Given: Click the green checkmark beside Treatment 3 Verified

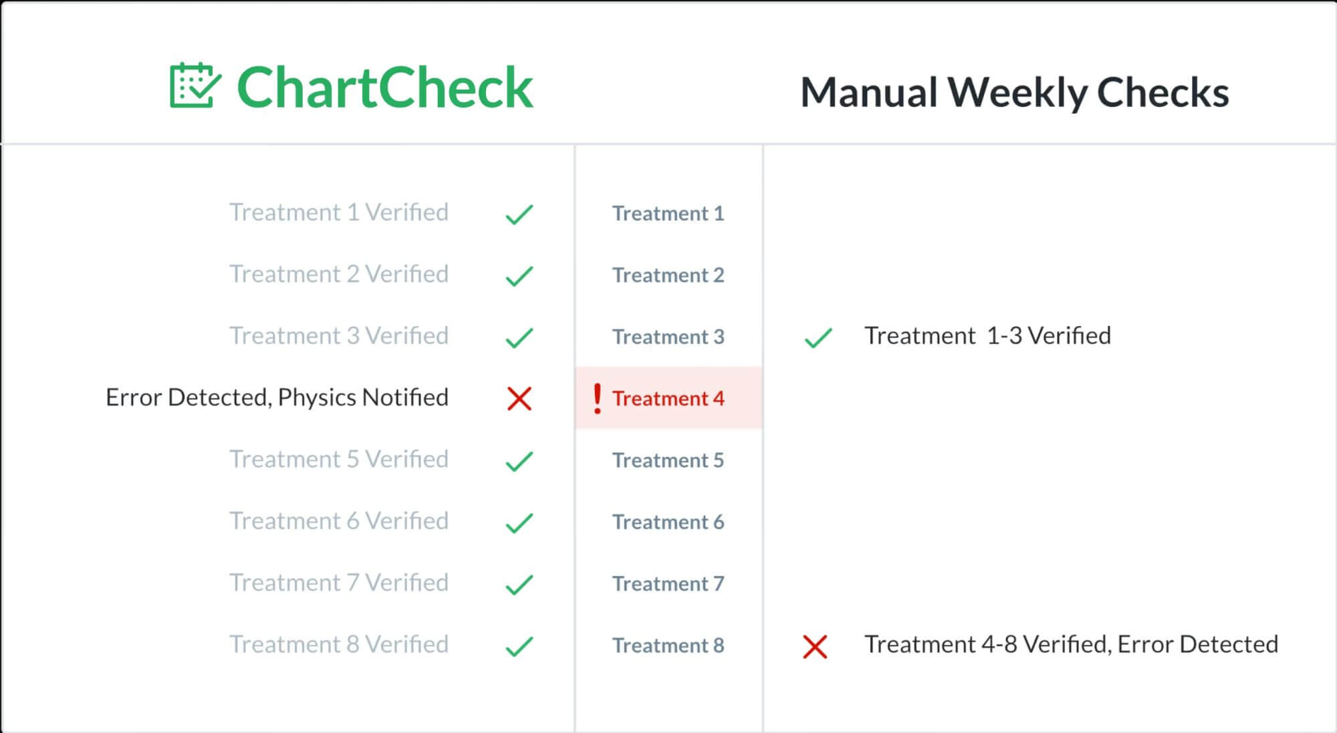Looking at the screenshot, I should [x=519, y=337].
